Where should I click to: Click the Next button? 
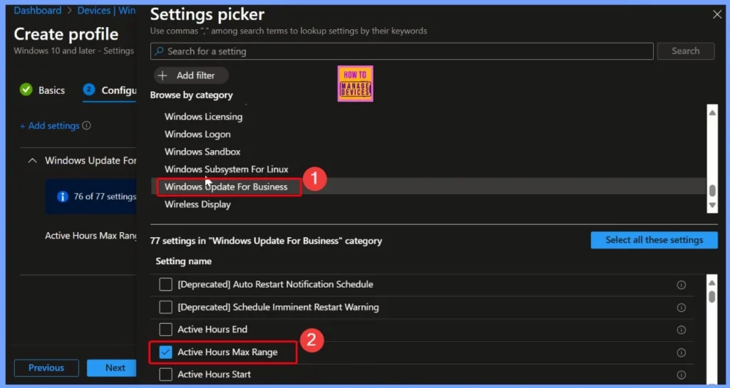pyautogui.click(x=112, y=368)
